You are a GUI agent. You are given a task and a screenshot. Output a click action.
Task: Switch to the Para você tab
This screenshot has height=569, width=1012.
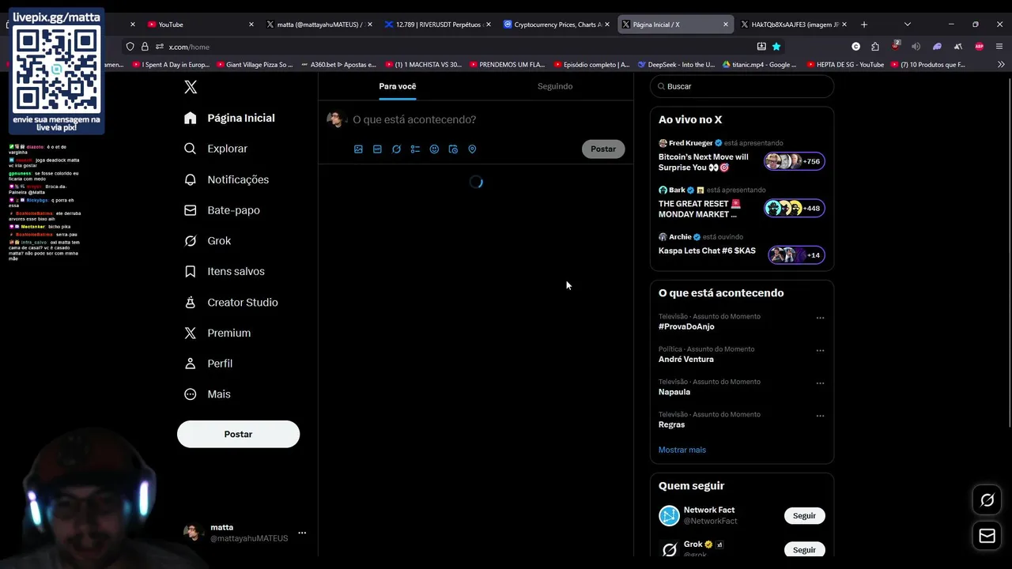coord(397,86)
